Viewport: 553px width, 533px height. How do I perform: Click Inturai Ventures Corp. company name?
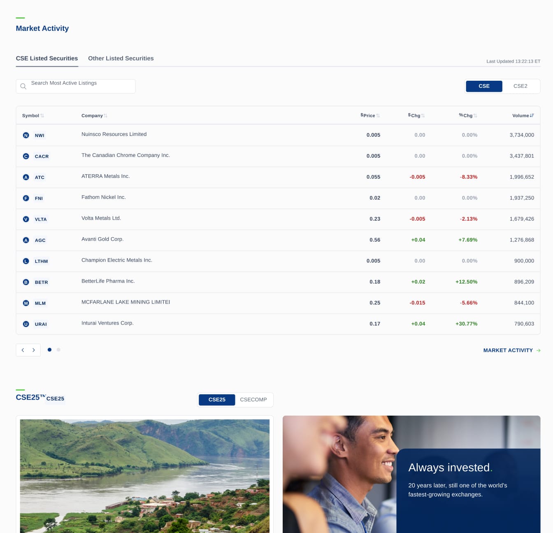(x=107, y=323)
